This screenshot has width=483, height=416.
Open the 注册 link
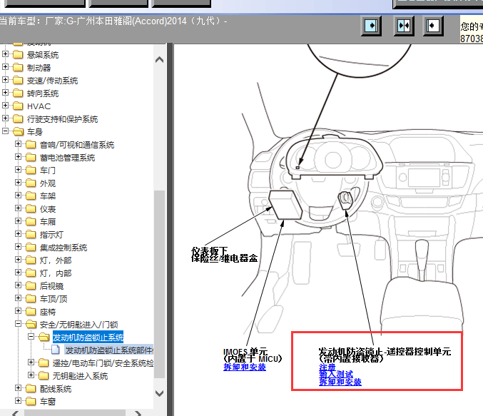tap(327, 367)
